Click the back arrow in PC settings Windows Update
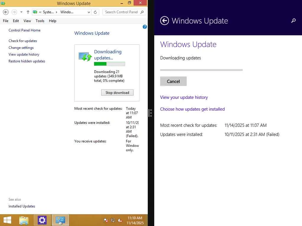Viewport: 302px width, 226px height. point(165,21)
